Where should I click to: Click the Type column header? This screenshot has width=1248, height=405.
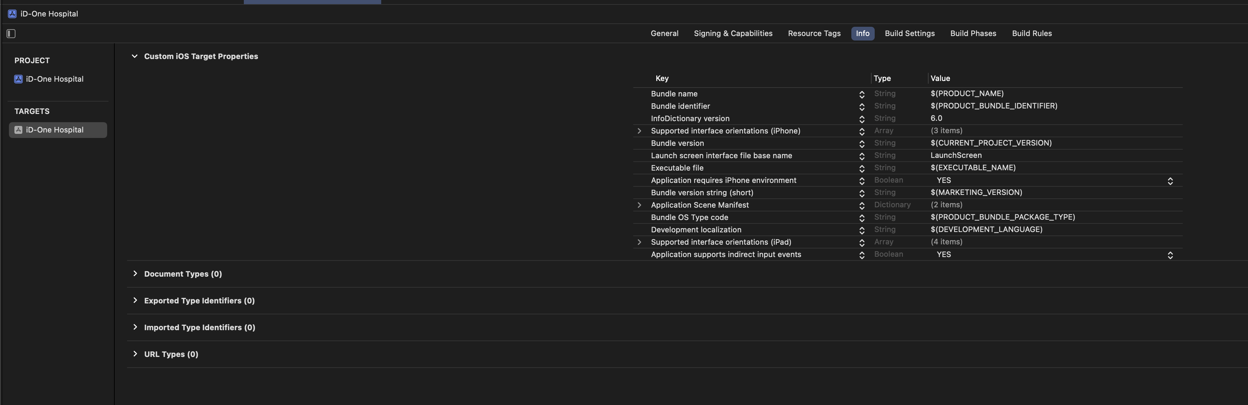(x=882, y=79)
